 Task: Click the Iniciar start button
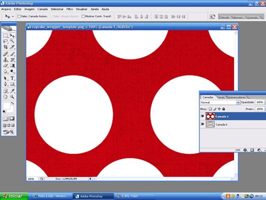[14, 196]
